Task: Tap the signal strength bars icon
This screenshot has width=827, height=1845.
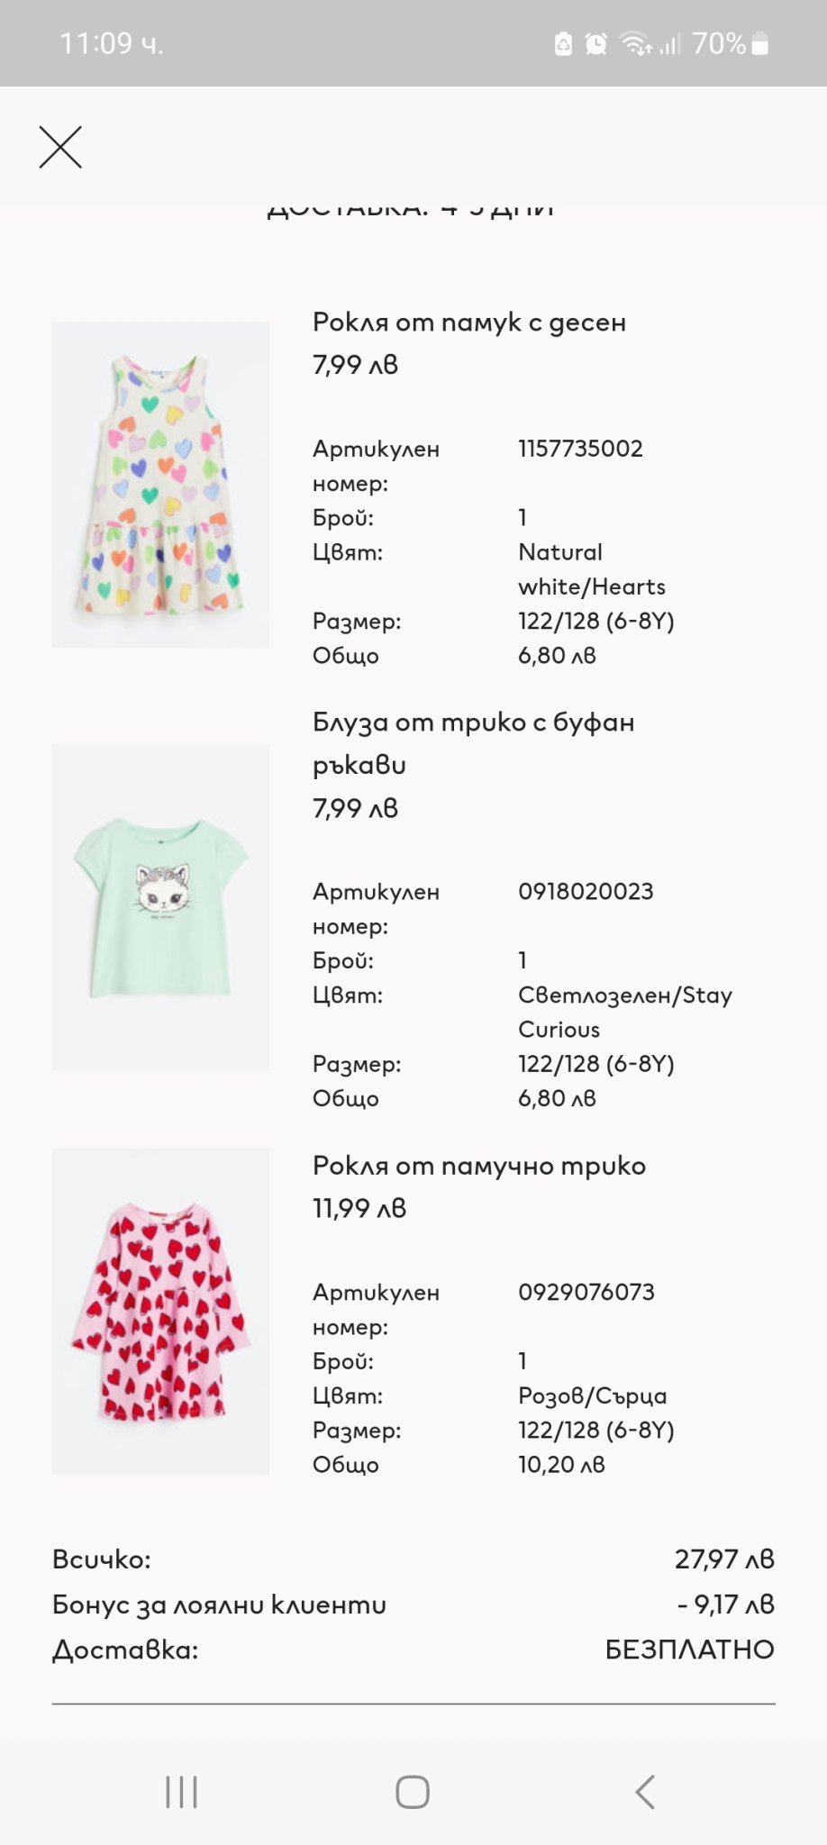Action: pos(669,43)
